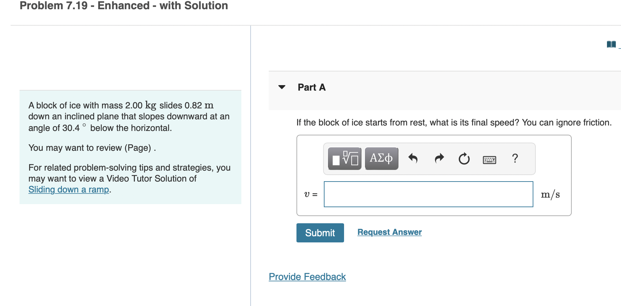This screenshot has width=621, height=306.
Task: Show the on-screen keyboard helper
Action: 489,159
